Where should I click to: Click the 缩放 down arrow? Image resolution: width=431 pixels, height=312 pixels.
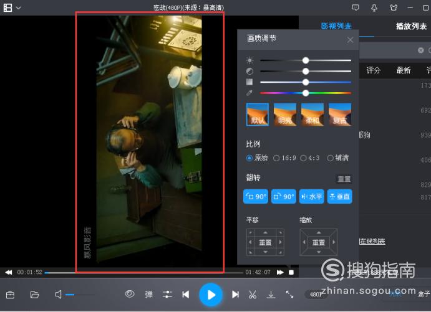tap(319, 252)
